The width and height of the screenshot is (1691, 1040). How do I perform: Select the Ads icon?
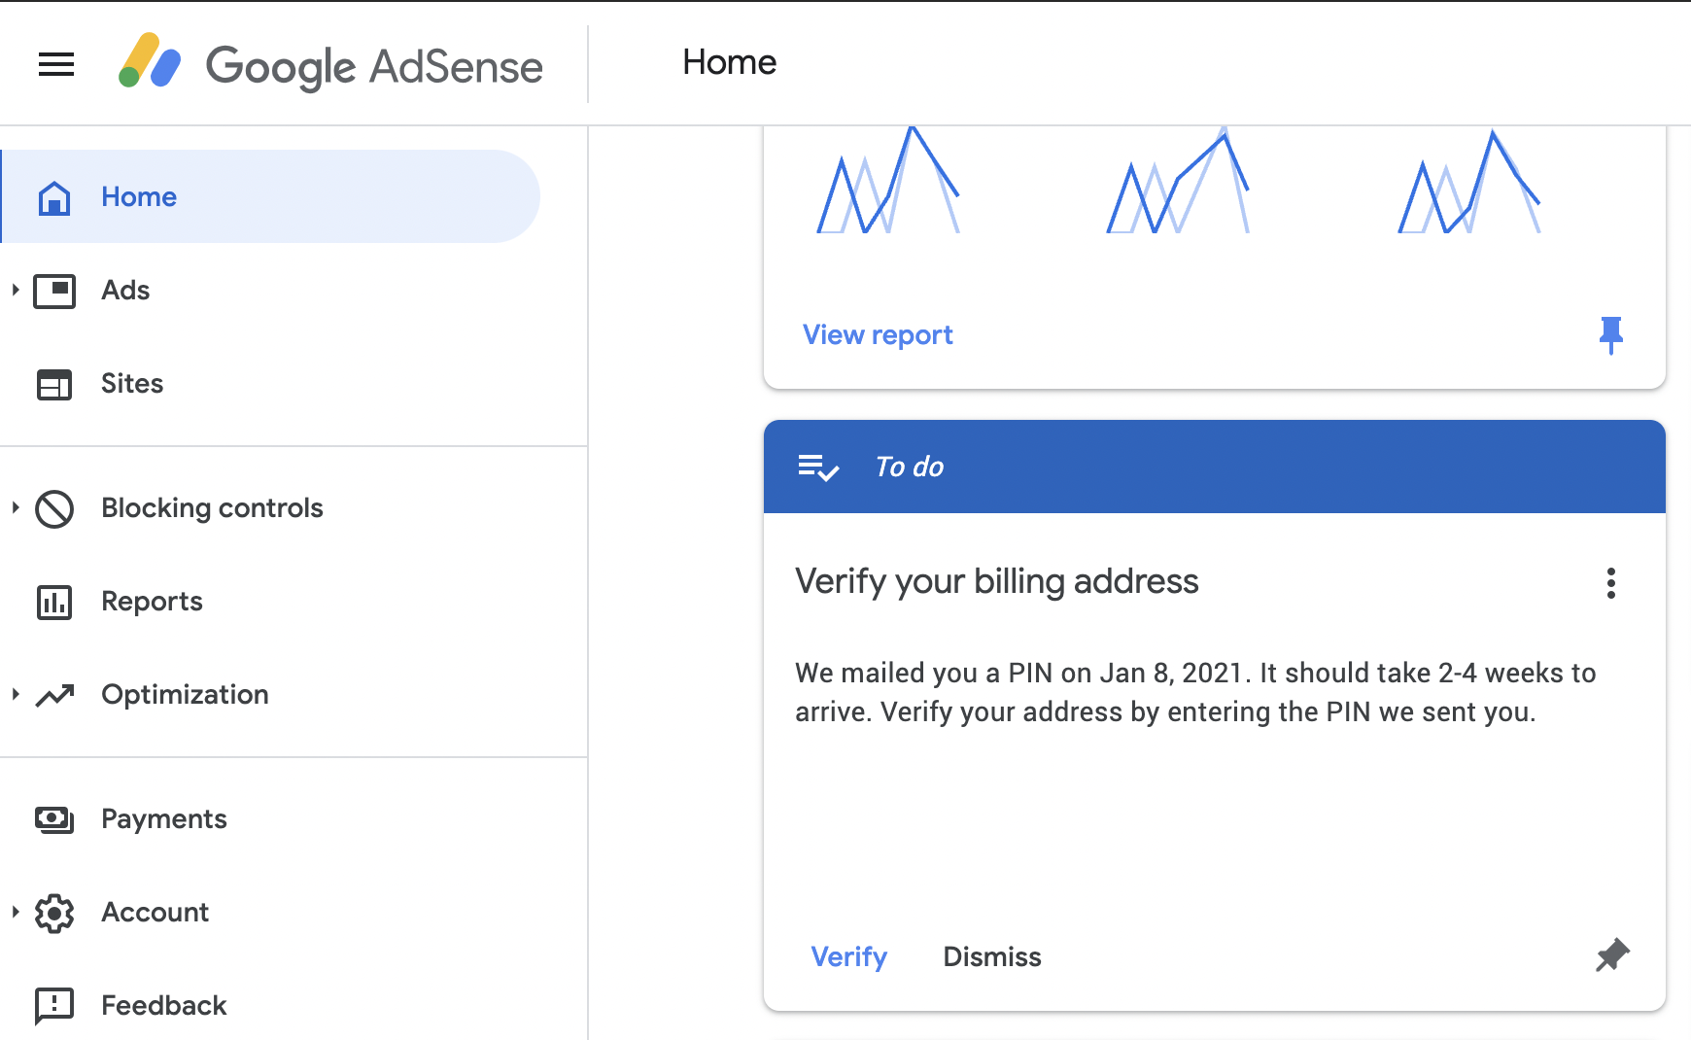point(55,290)
